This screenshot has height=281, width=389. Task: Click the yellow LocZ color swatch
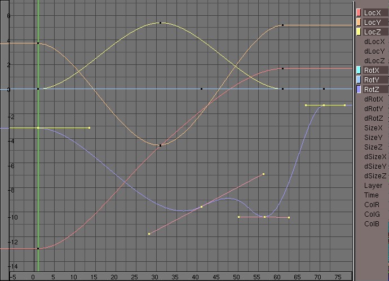point(359,32)
